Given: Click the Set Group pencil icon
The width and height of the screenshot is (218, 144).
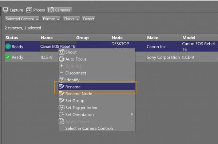Looking at the screenshot, I should [x=62, y=100].
